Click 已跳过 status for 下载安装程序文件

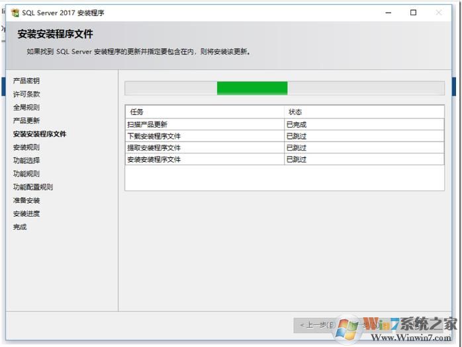click(364, 136)
